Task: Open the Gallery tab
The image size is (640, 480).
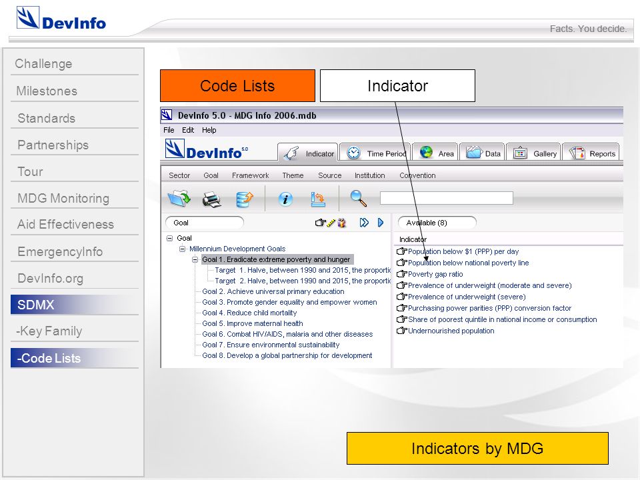Action: pos(534,153)
